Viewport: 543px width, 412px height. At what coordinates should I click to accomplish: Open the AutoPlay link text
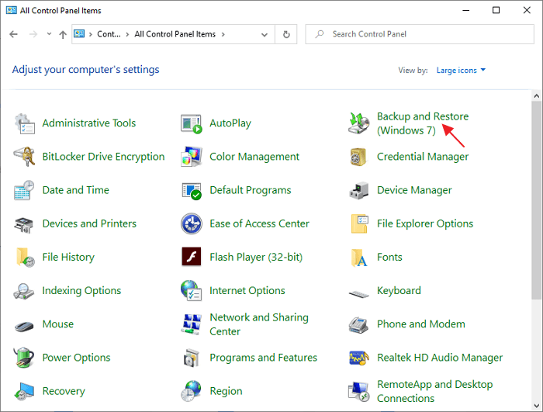[230, 123]
